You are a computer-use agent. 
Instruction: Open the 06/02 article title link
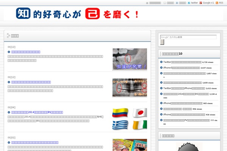[x=35, y=142]
